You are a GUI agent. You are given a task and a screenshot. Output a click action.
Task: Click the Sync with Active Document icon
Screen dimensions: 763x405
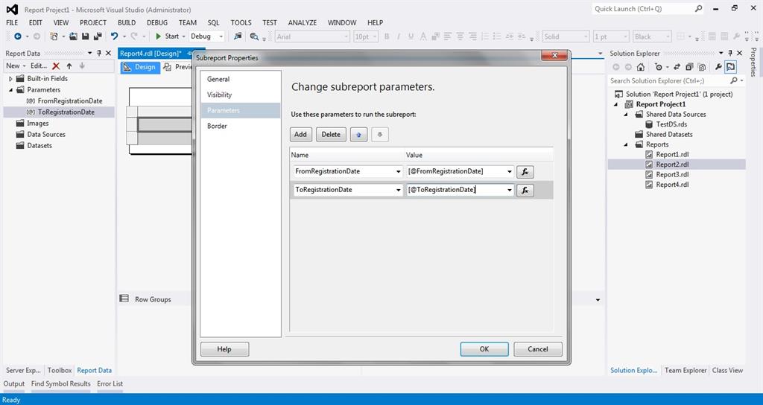(677, 67)
